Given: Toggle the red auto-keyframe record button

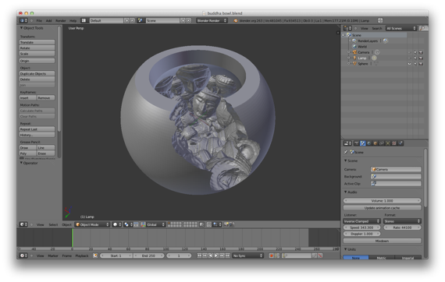Looking at the screenshot, I should 272,256.
